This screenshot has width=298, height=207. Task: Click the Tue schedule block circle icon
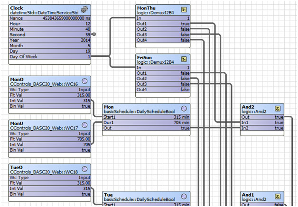click(x=184, y=195)
